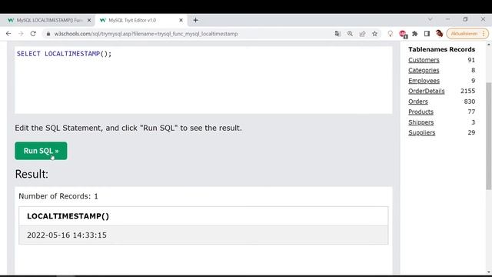This screenshot has height=277, width=492.
Task: Click the lightbulb extension icon
Action: point(391,34)
